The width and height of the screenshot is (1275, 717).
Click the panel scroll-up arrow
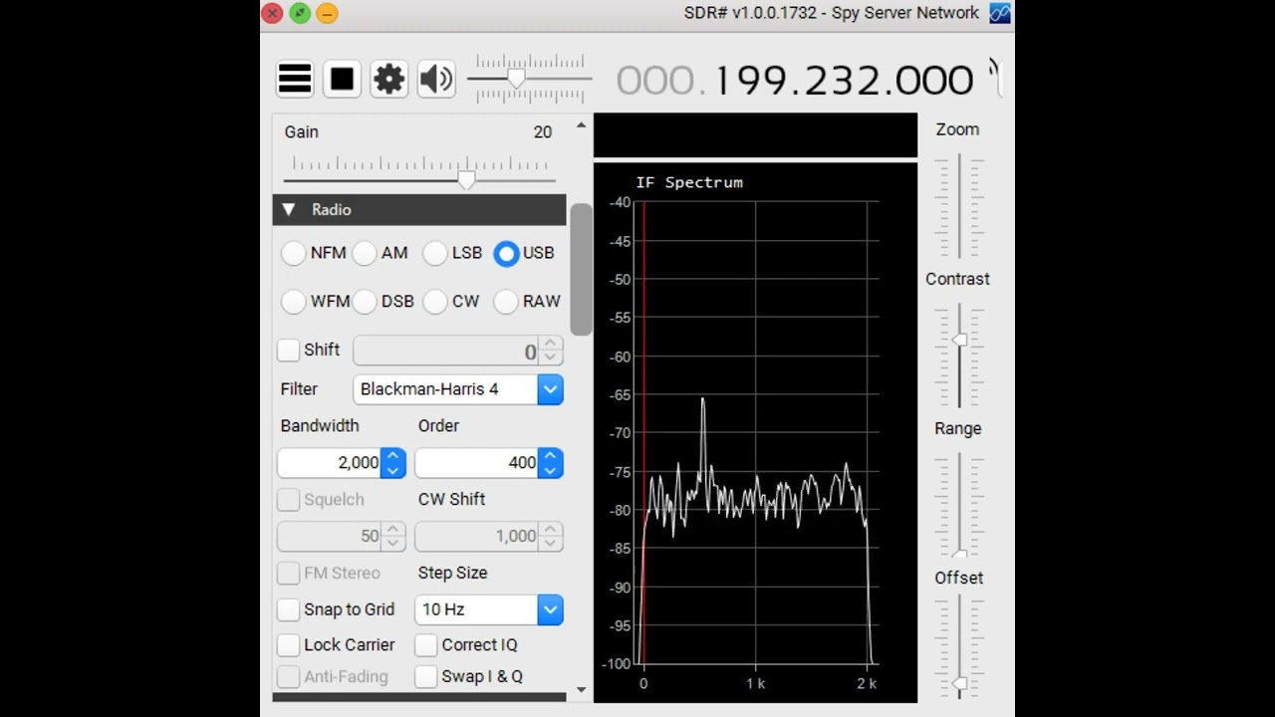click(581, 126)
